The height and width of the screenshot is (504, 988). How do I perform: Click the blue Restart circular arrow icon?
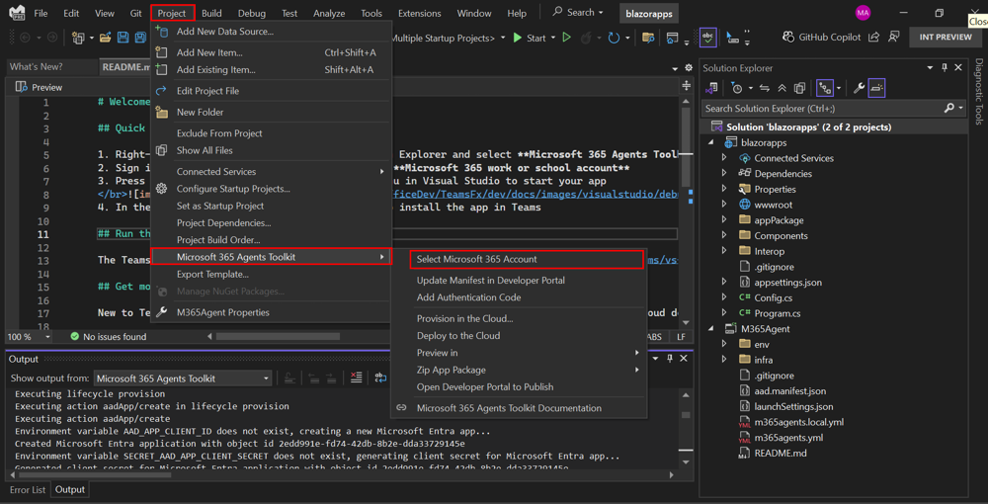click(x=614, y=38)
